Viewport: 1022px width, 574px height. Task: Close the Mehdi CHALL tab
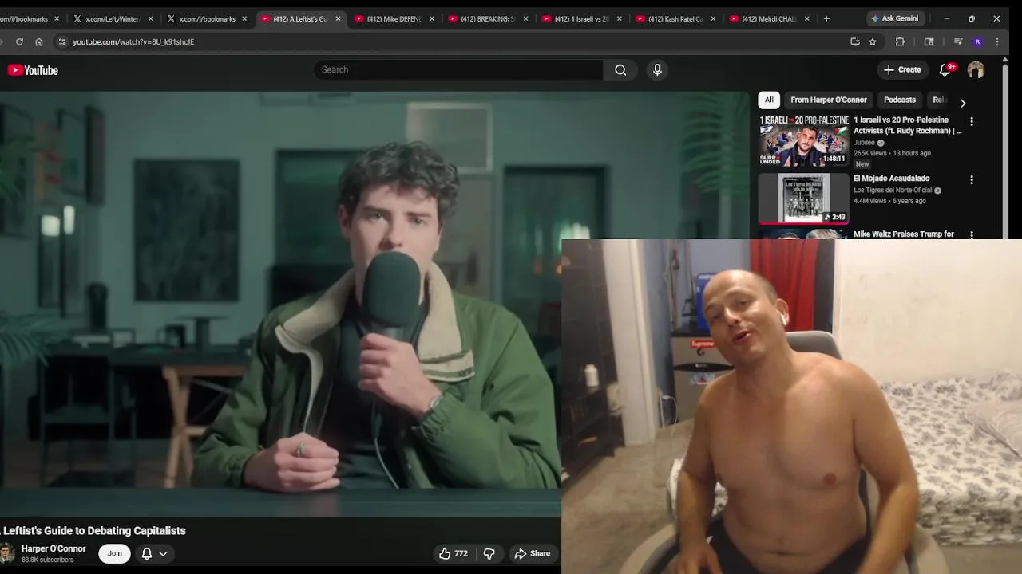(807, 18)
